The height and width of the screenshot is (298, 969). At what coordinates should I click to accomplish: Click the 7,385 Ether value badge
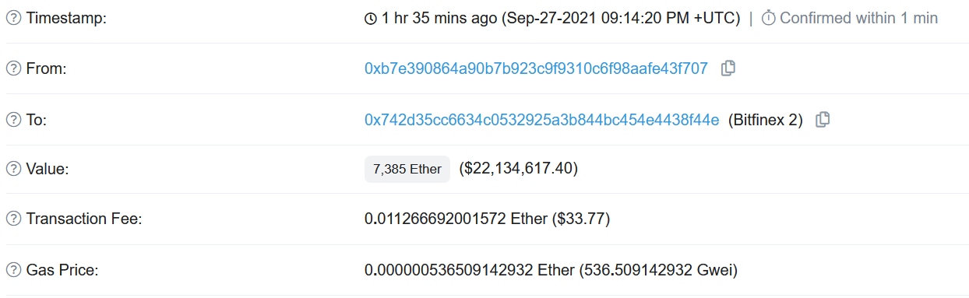pos(407,169)
